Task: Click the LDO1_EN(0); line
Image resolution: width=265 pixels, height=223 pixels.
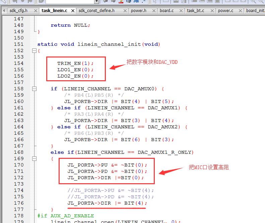Action: pos(75,70)
